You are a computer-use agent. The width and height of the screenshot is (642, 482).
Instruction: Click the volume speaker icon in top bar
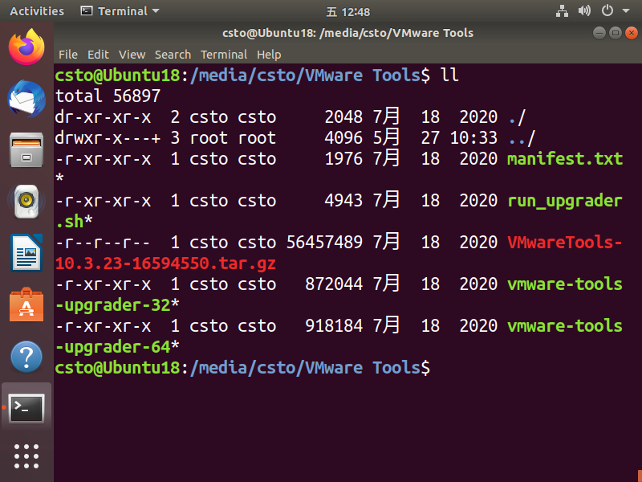(584, 10)
